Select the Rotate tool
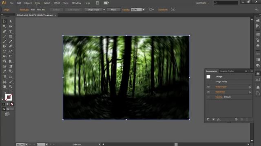 (4, 52)
